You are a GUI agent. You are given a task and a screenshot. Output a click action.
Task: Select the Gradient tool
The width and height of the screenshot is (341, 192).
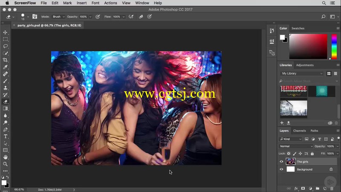tap(5, 109)
